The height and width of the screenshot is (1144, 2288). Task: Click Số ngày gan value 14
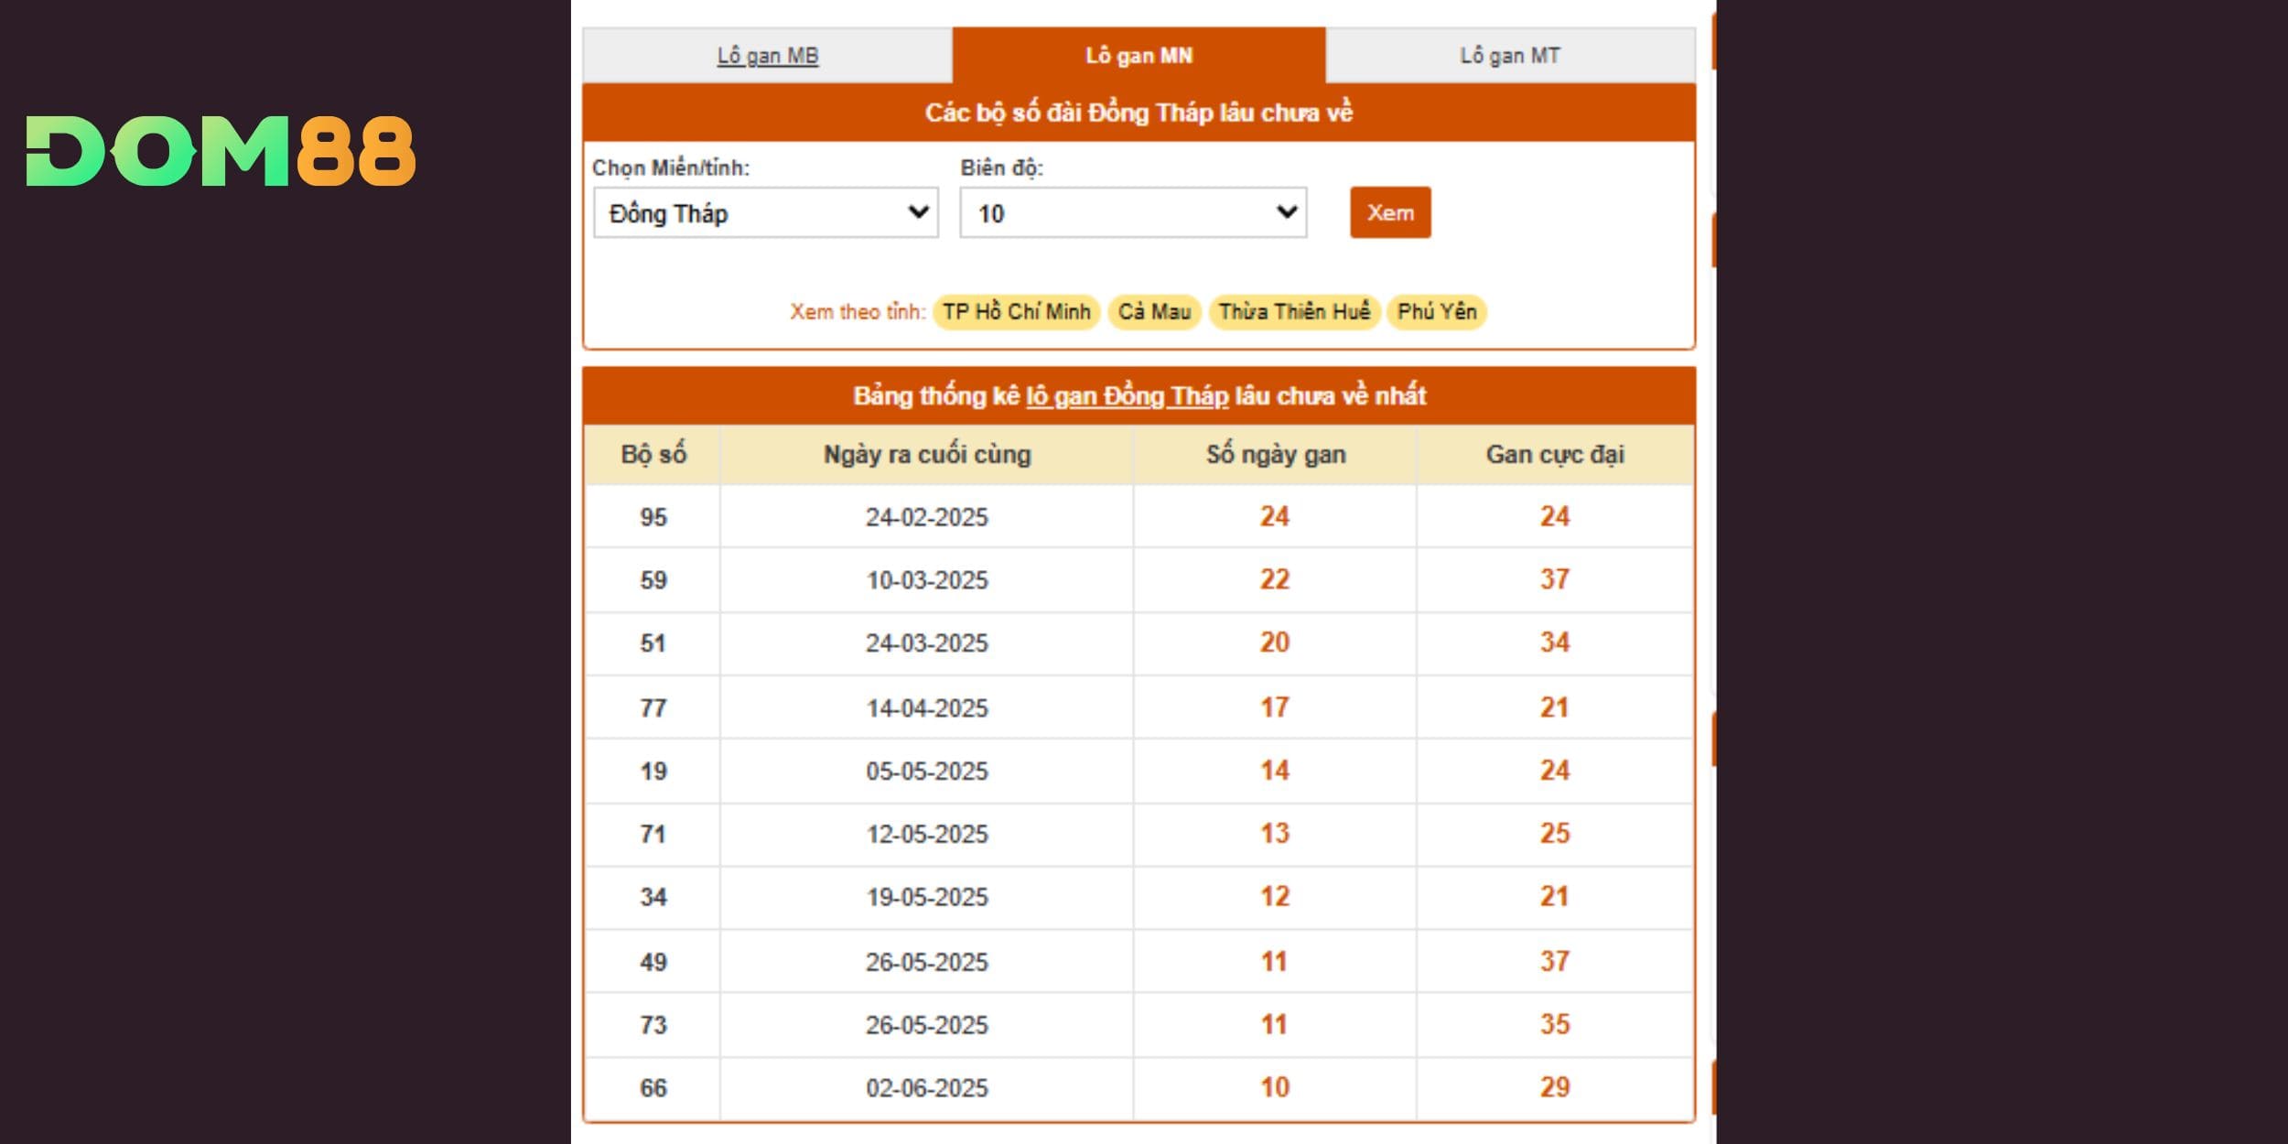[x=1275, y=771]
